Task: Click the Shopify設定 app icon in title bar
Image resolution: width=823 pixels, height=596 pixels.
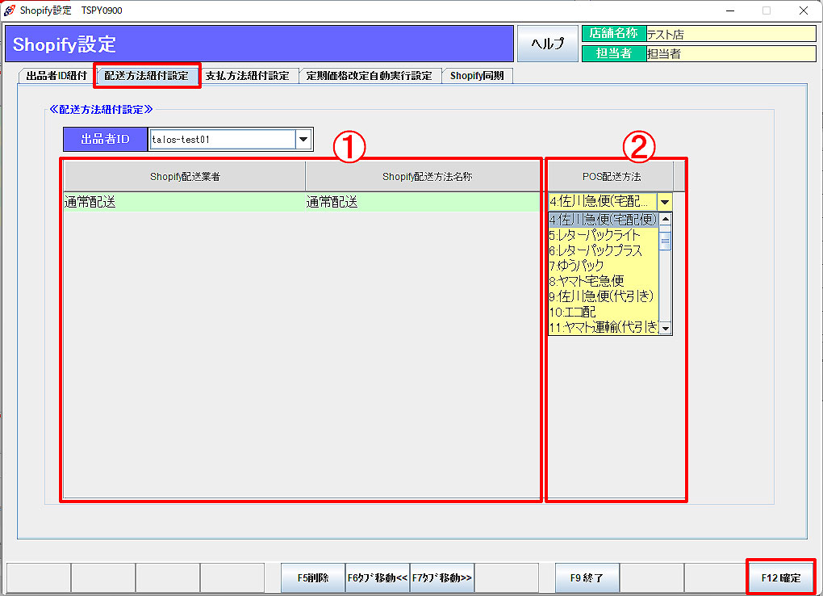Action: click(x=10, y=10)
